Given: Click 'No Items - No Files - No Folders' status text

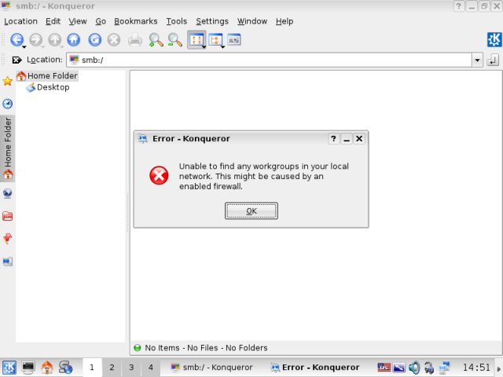Looking at the screenshot, I should (x=206, y=348).
